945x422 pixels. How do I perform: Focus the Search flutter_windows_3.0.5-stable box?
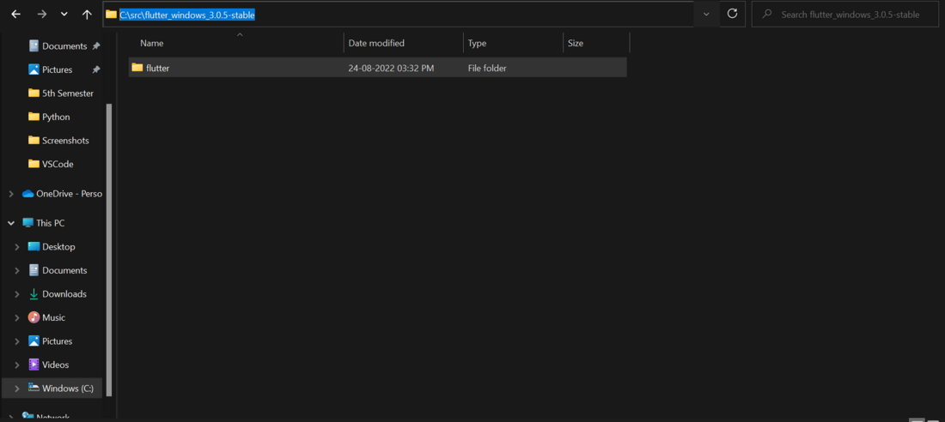tap(846, 15)
